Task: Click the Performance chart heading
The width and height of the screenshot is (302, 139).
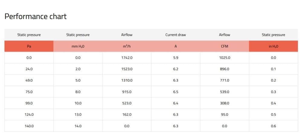Action: click(x=36, y=16)
